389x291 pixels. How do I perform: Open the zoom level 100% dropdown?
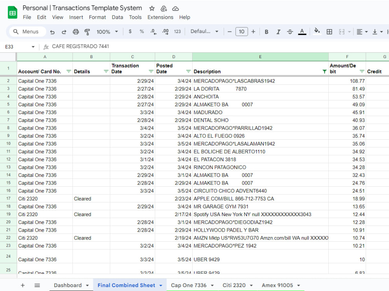[x=107, y=32]
